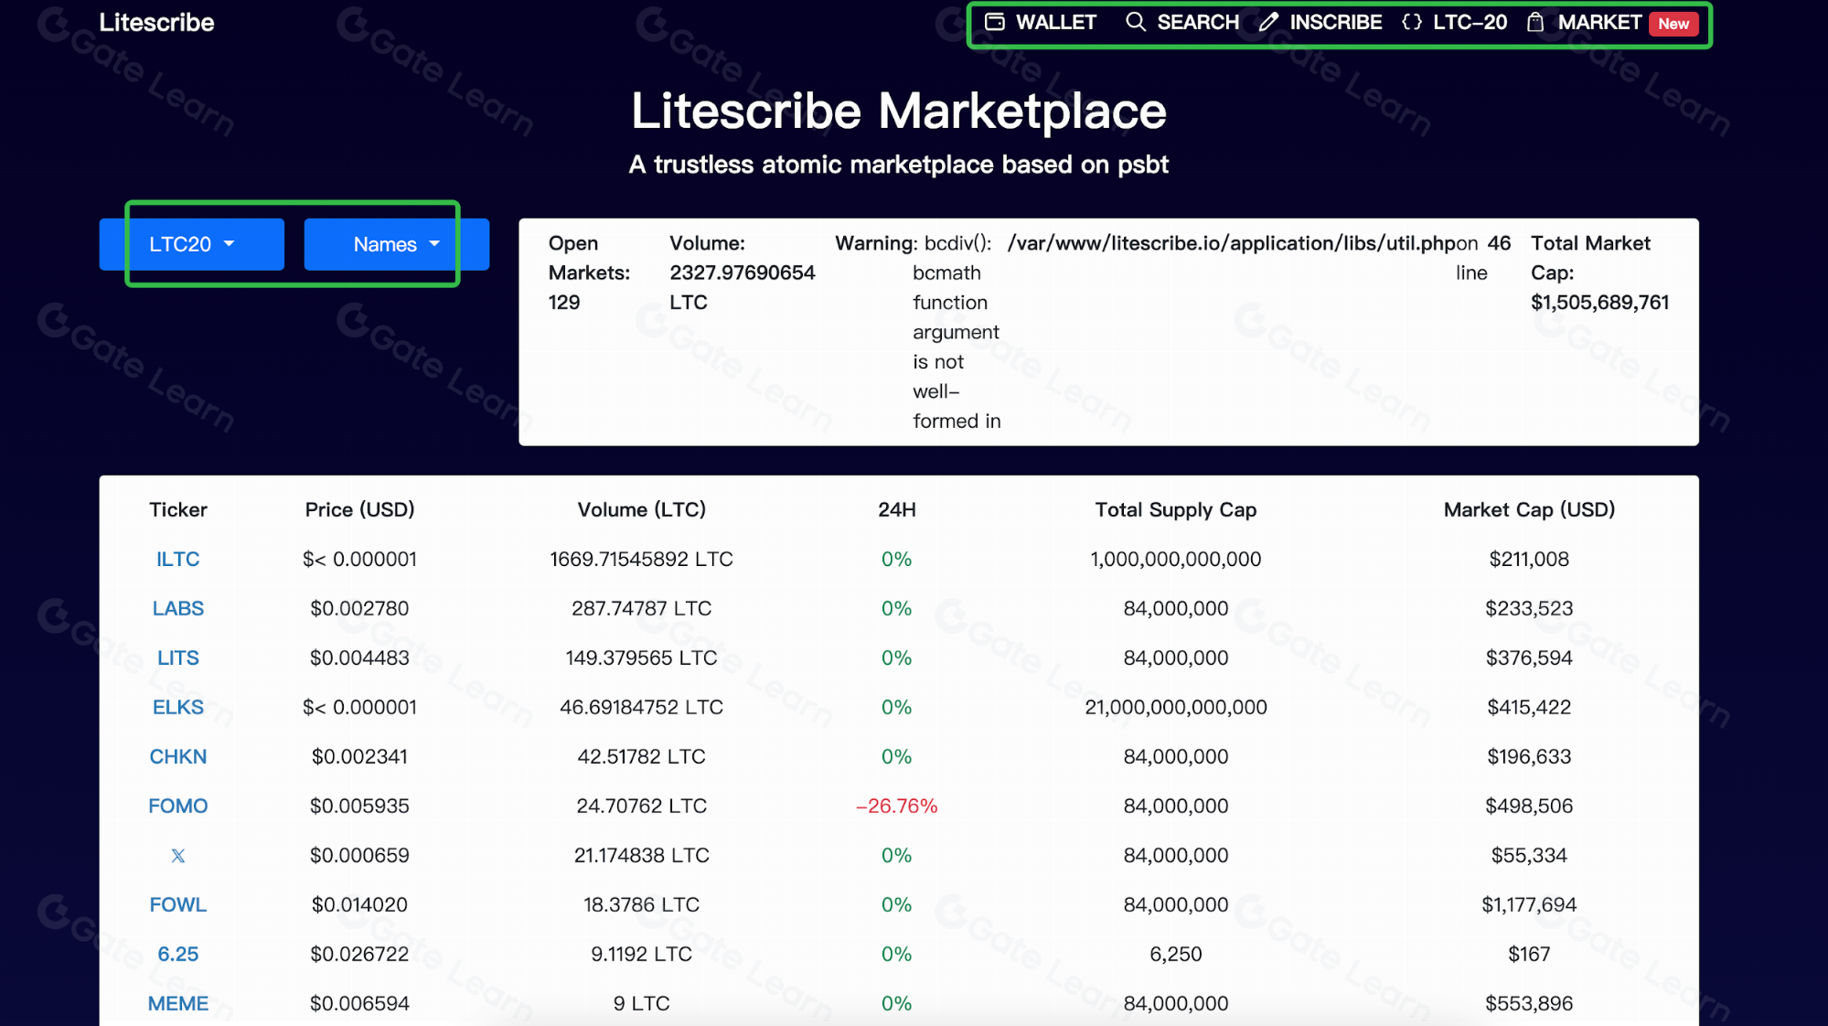Click the LTC-20 curly braces icon
The width and height of the screenshot is (1828, 1026).
(x=1412, y=22)
